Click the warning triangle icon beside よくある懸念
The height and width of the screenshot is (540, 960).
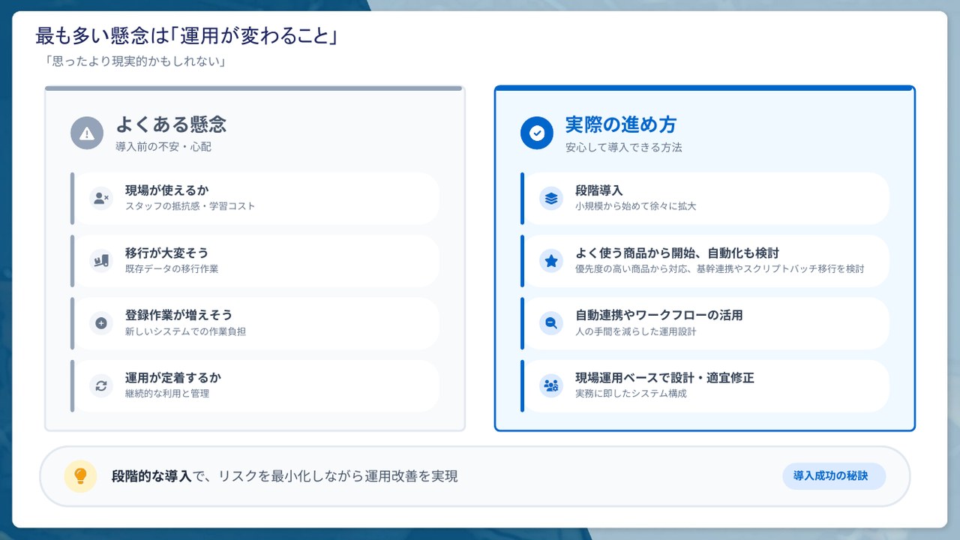click(87, 133)
